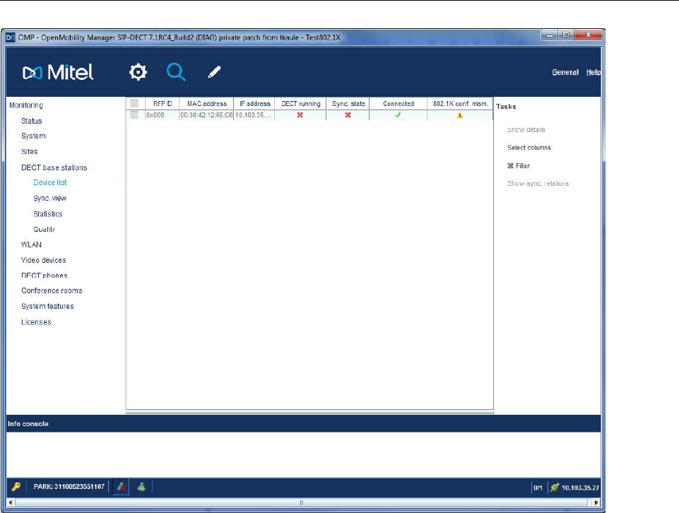The width and height of the screenshot is (679, 513).
Task: Check the row checkbox for RFP 0x000
Action: [134, 115]
